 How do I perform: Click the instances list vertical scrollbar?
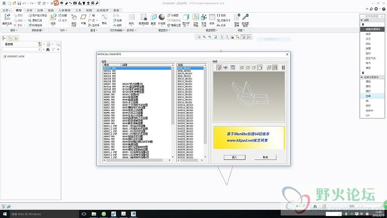[205, 105]
